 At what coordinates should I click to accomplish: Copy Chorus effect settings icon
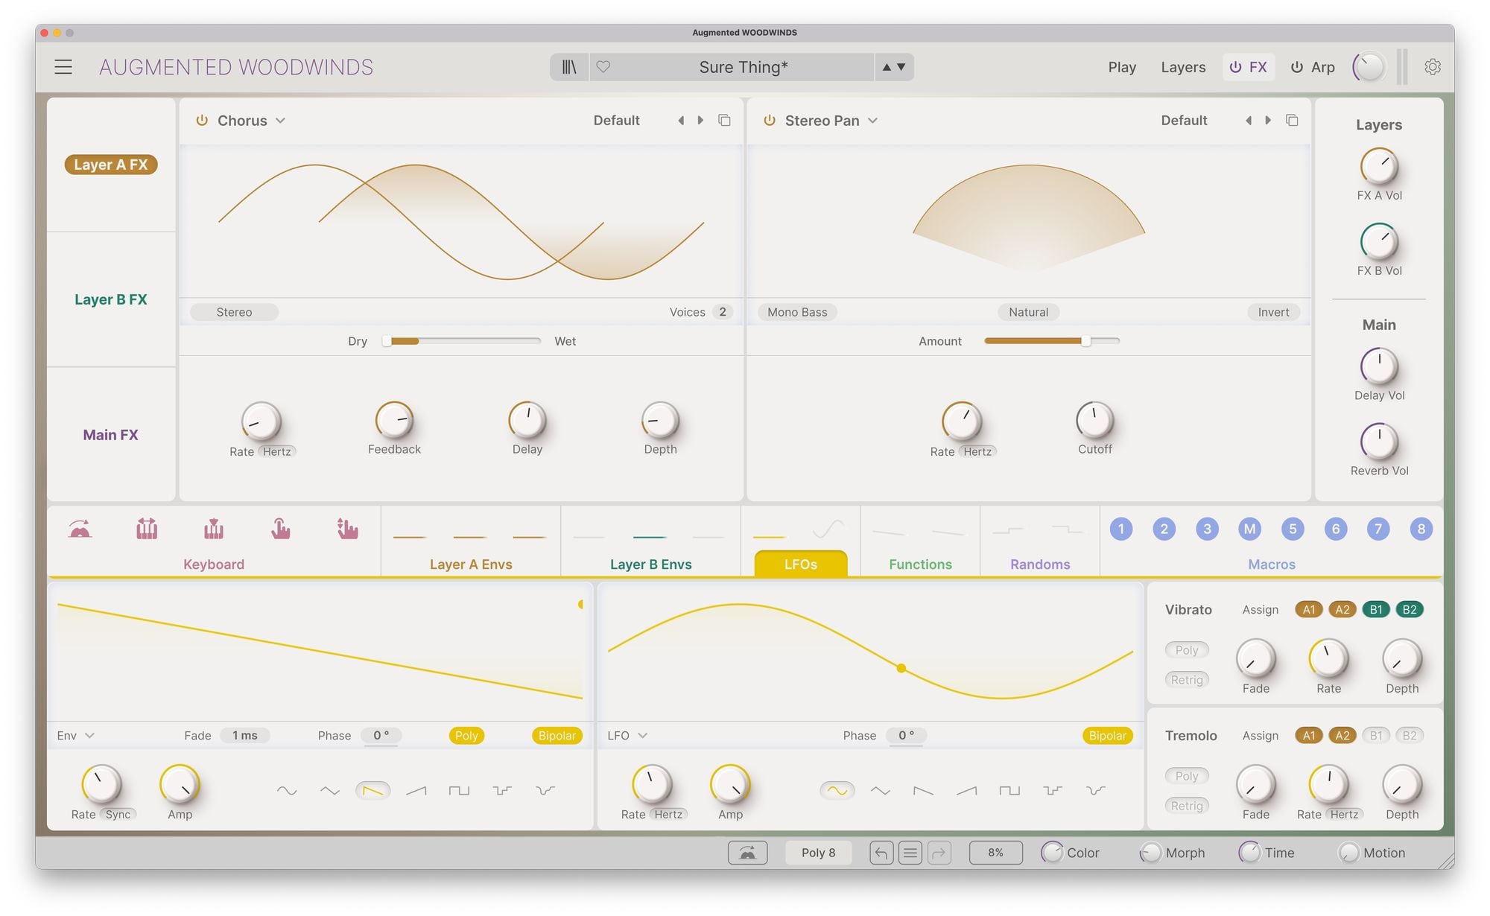[x=724, y=121]
